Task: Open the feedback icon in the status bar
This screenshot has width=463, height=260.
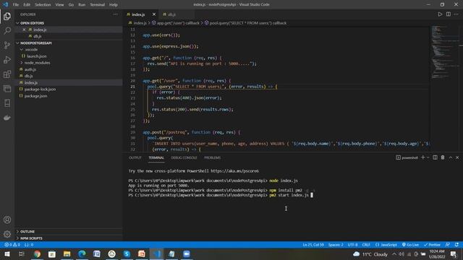Action: point(448,245)
